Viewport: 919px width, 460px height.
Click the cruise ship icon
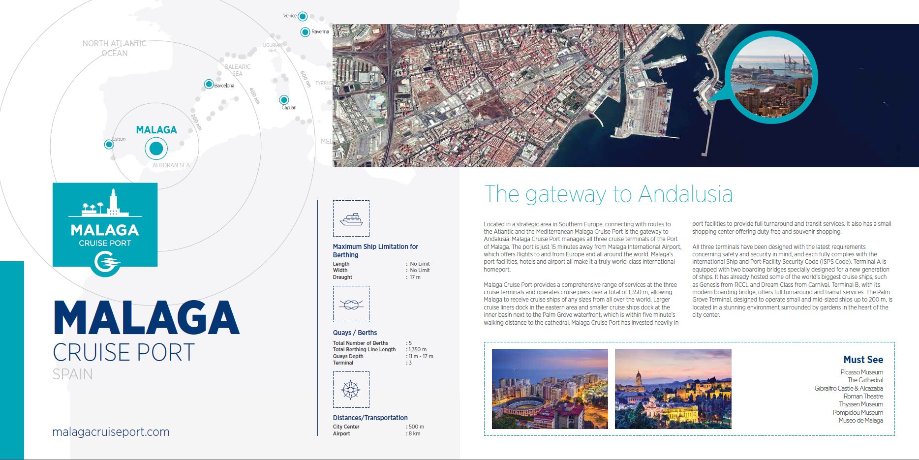[x=351, y=218]
